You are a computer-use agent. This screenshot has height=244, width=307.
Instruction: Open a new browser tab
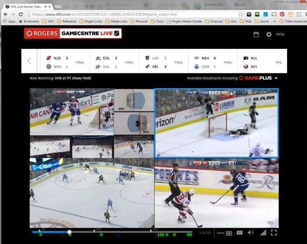pyautogui.click(x=58, y=7)
